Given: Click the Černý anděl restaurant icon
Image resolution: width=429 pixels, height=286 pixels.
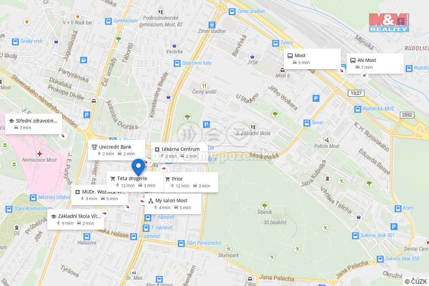Looking at the screenshot, I should [x=204, y=86].
